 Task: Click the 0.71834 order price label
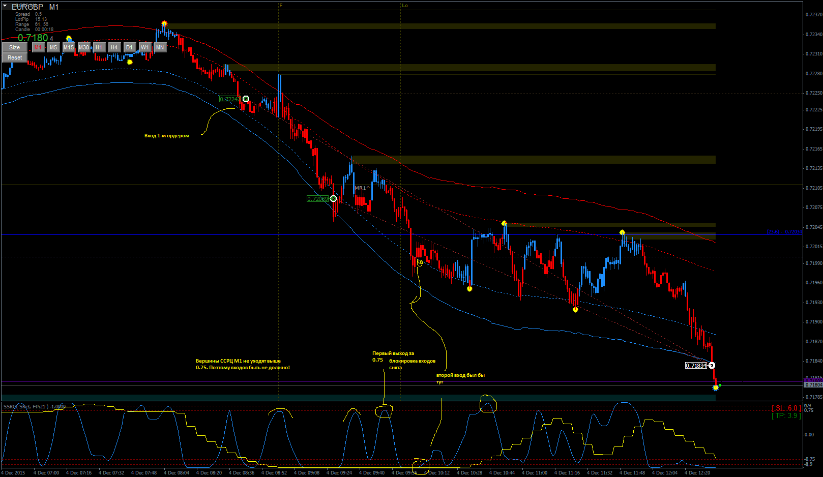(696, 366)
